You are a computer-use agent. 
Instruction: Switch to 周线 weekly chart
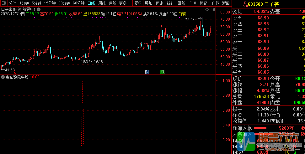click(102, 3)
